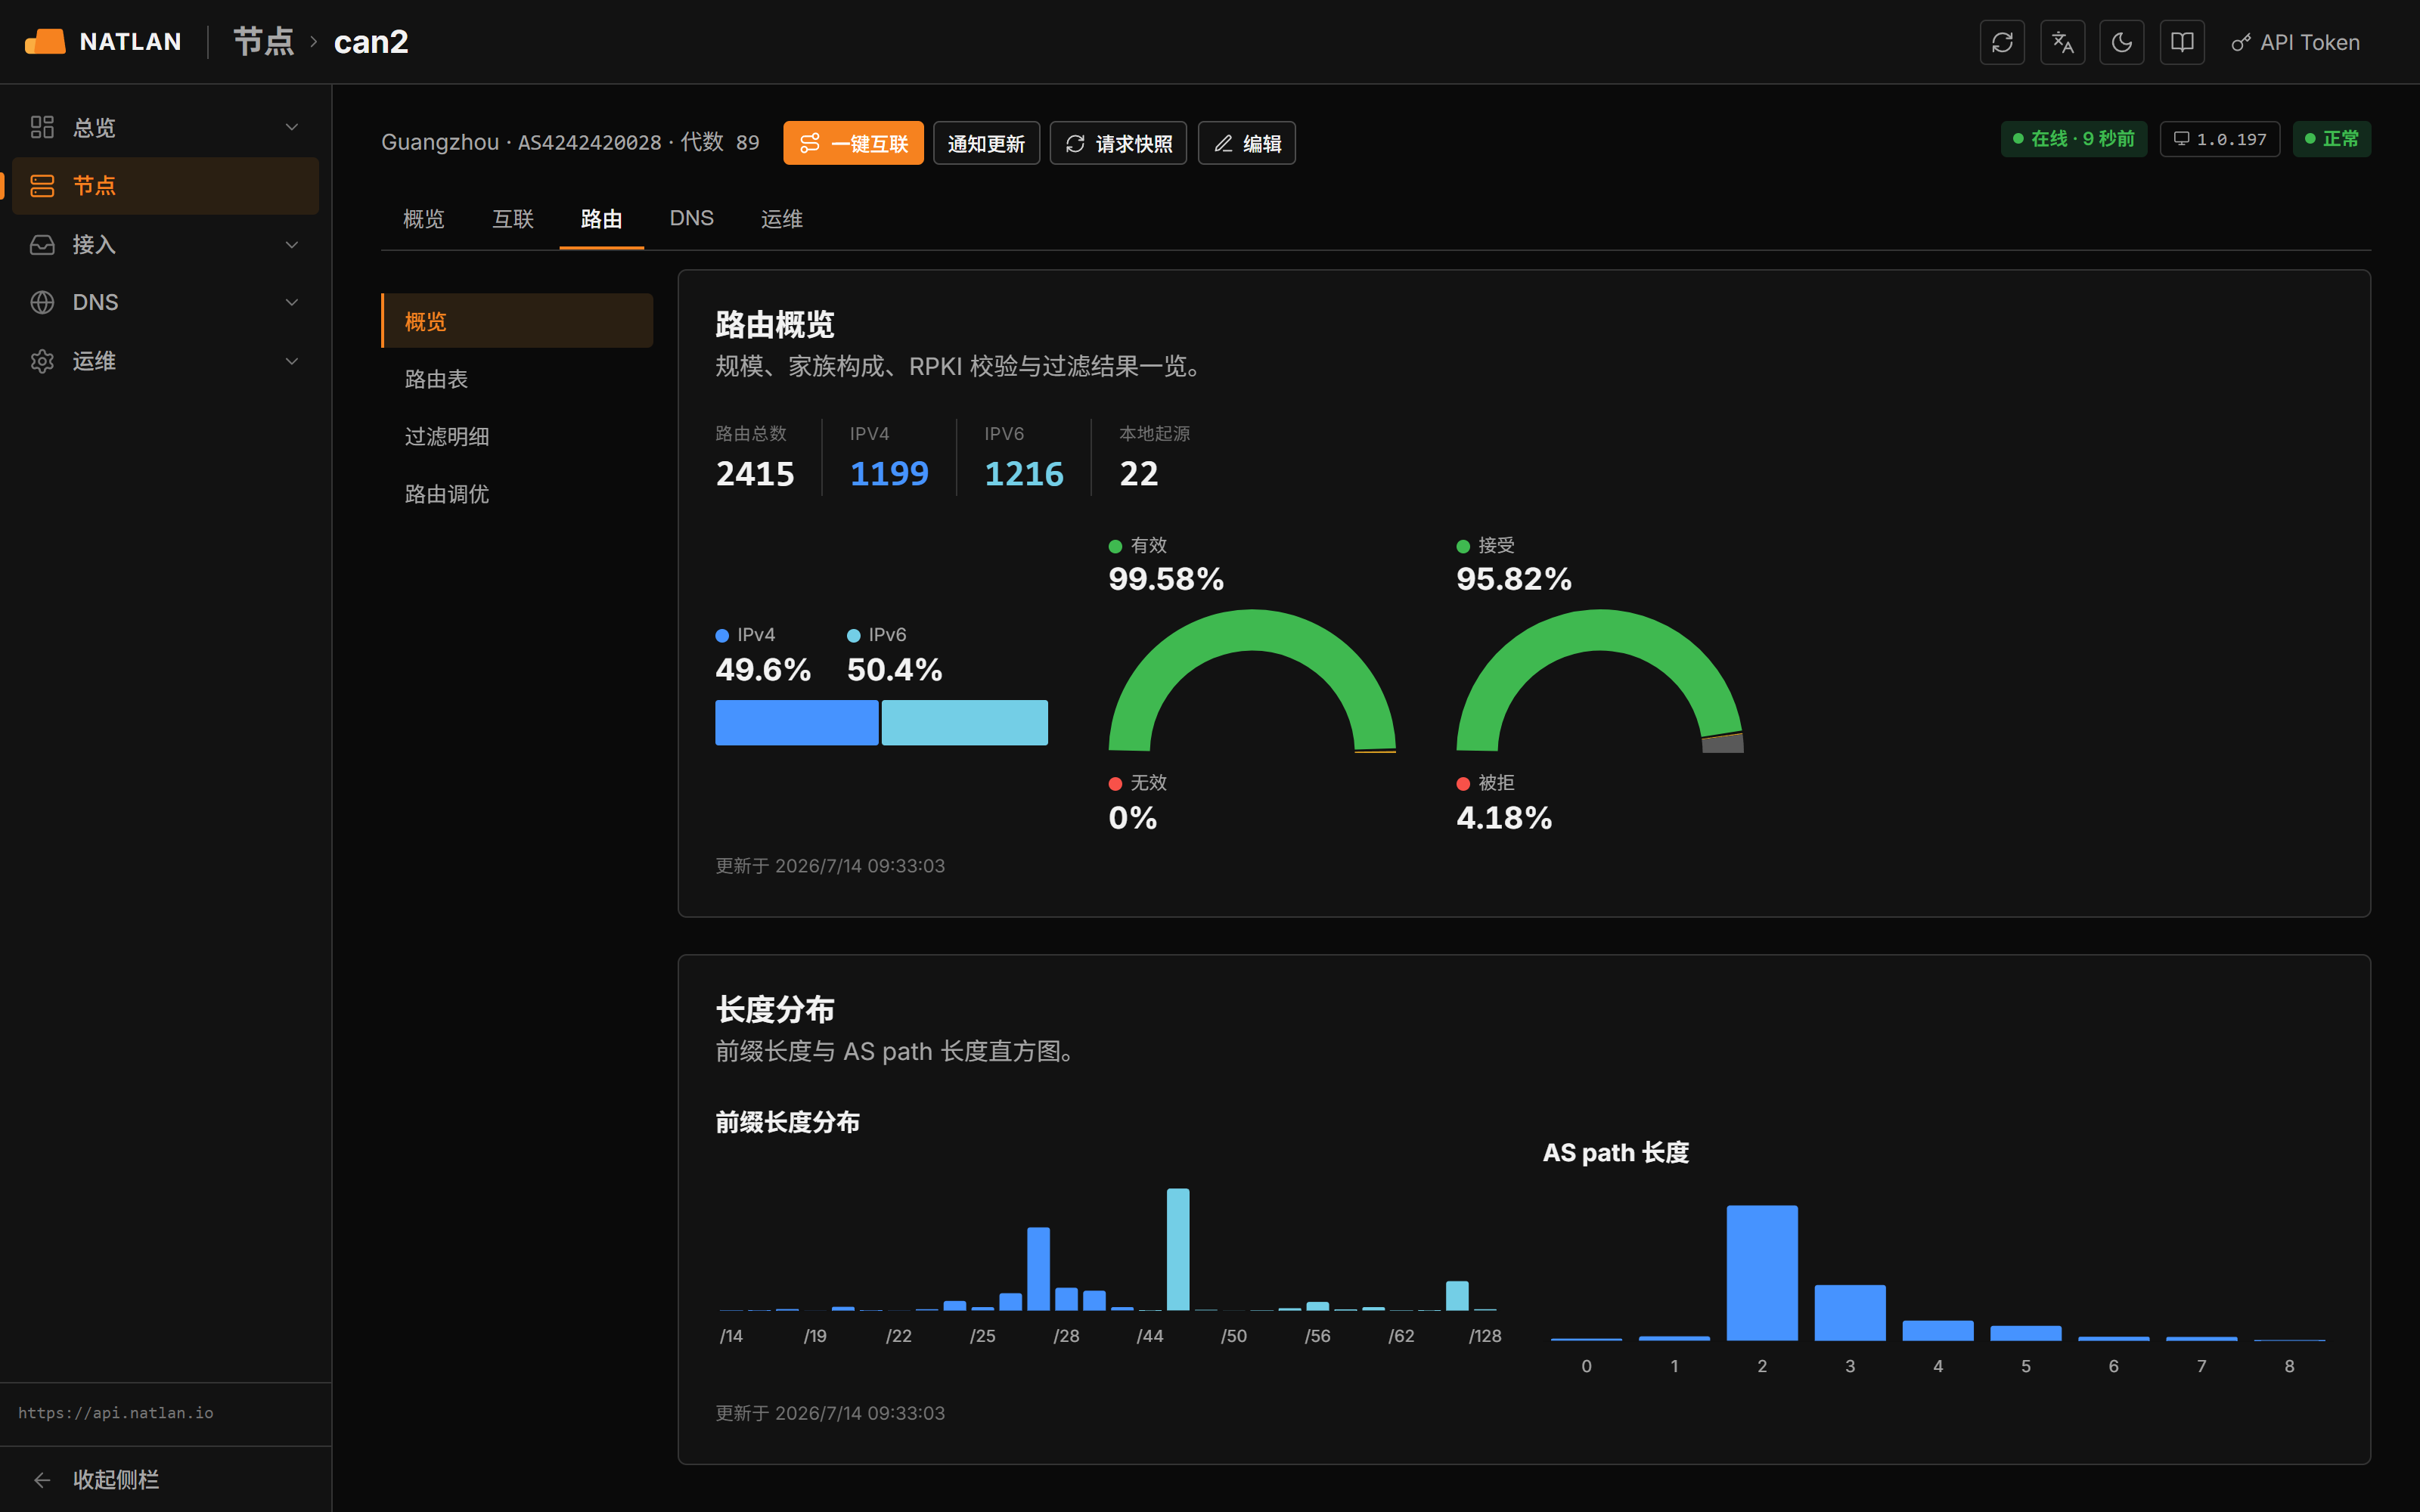The width and height of the screenshot is (2420, 1512).
Task: Open API Token settings
Action: click(x=2295, y=42)
